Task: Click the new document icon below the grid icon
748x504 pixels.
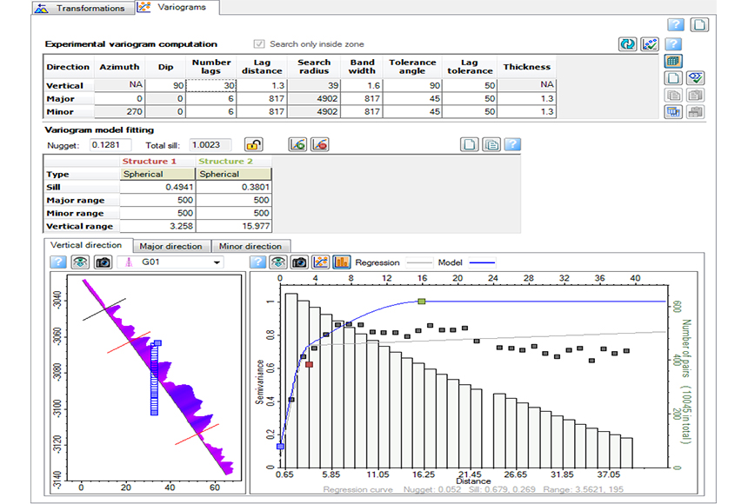Action: pyautogui.click(x=671, y=77)
